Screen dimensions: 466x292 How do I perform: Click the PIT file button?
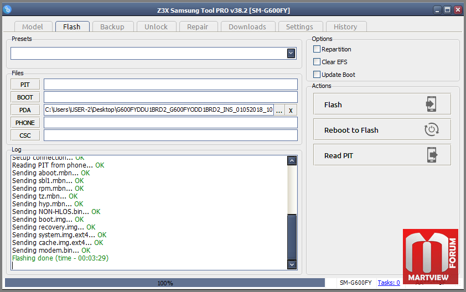[25, 85]
